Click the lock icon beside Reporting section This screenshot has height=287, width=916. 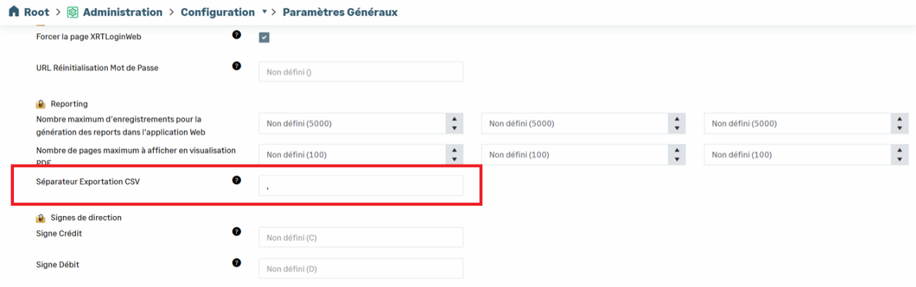(x=41, y=104)
